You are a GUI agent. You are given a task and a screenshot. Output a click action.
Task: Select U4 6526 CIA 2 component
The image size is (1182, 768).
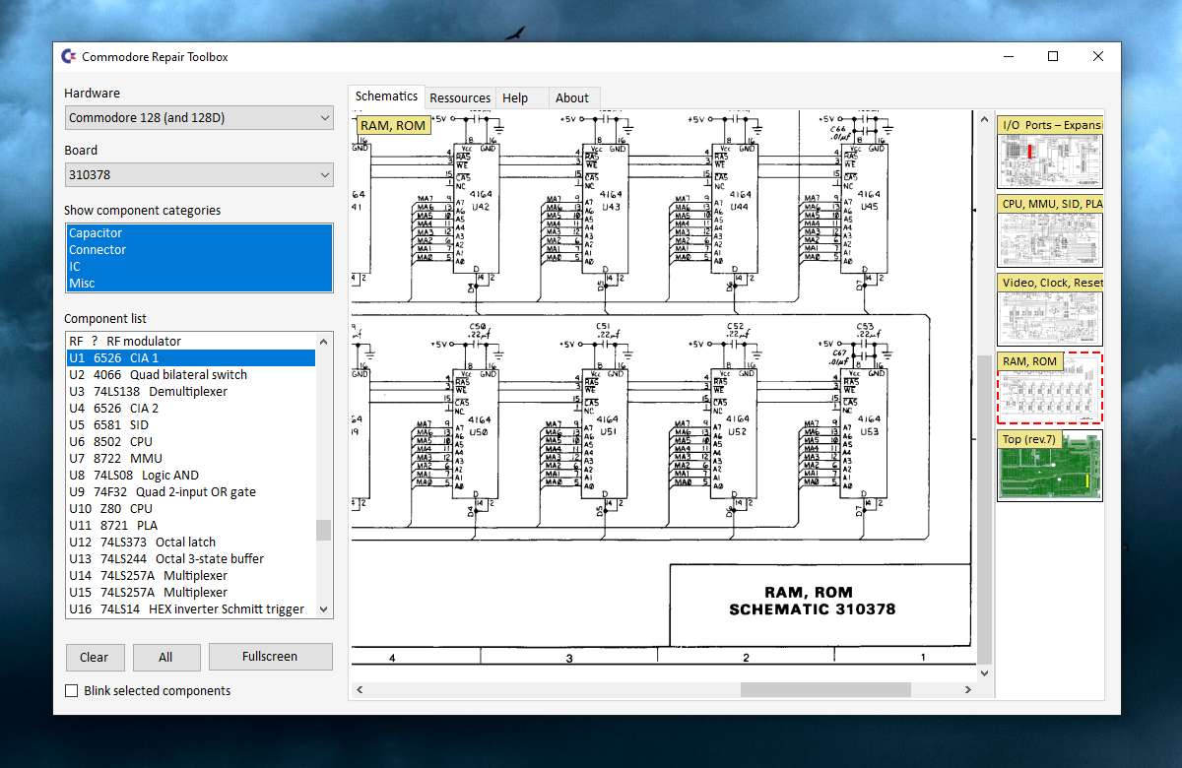click(191, 409)
